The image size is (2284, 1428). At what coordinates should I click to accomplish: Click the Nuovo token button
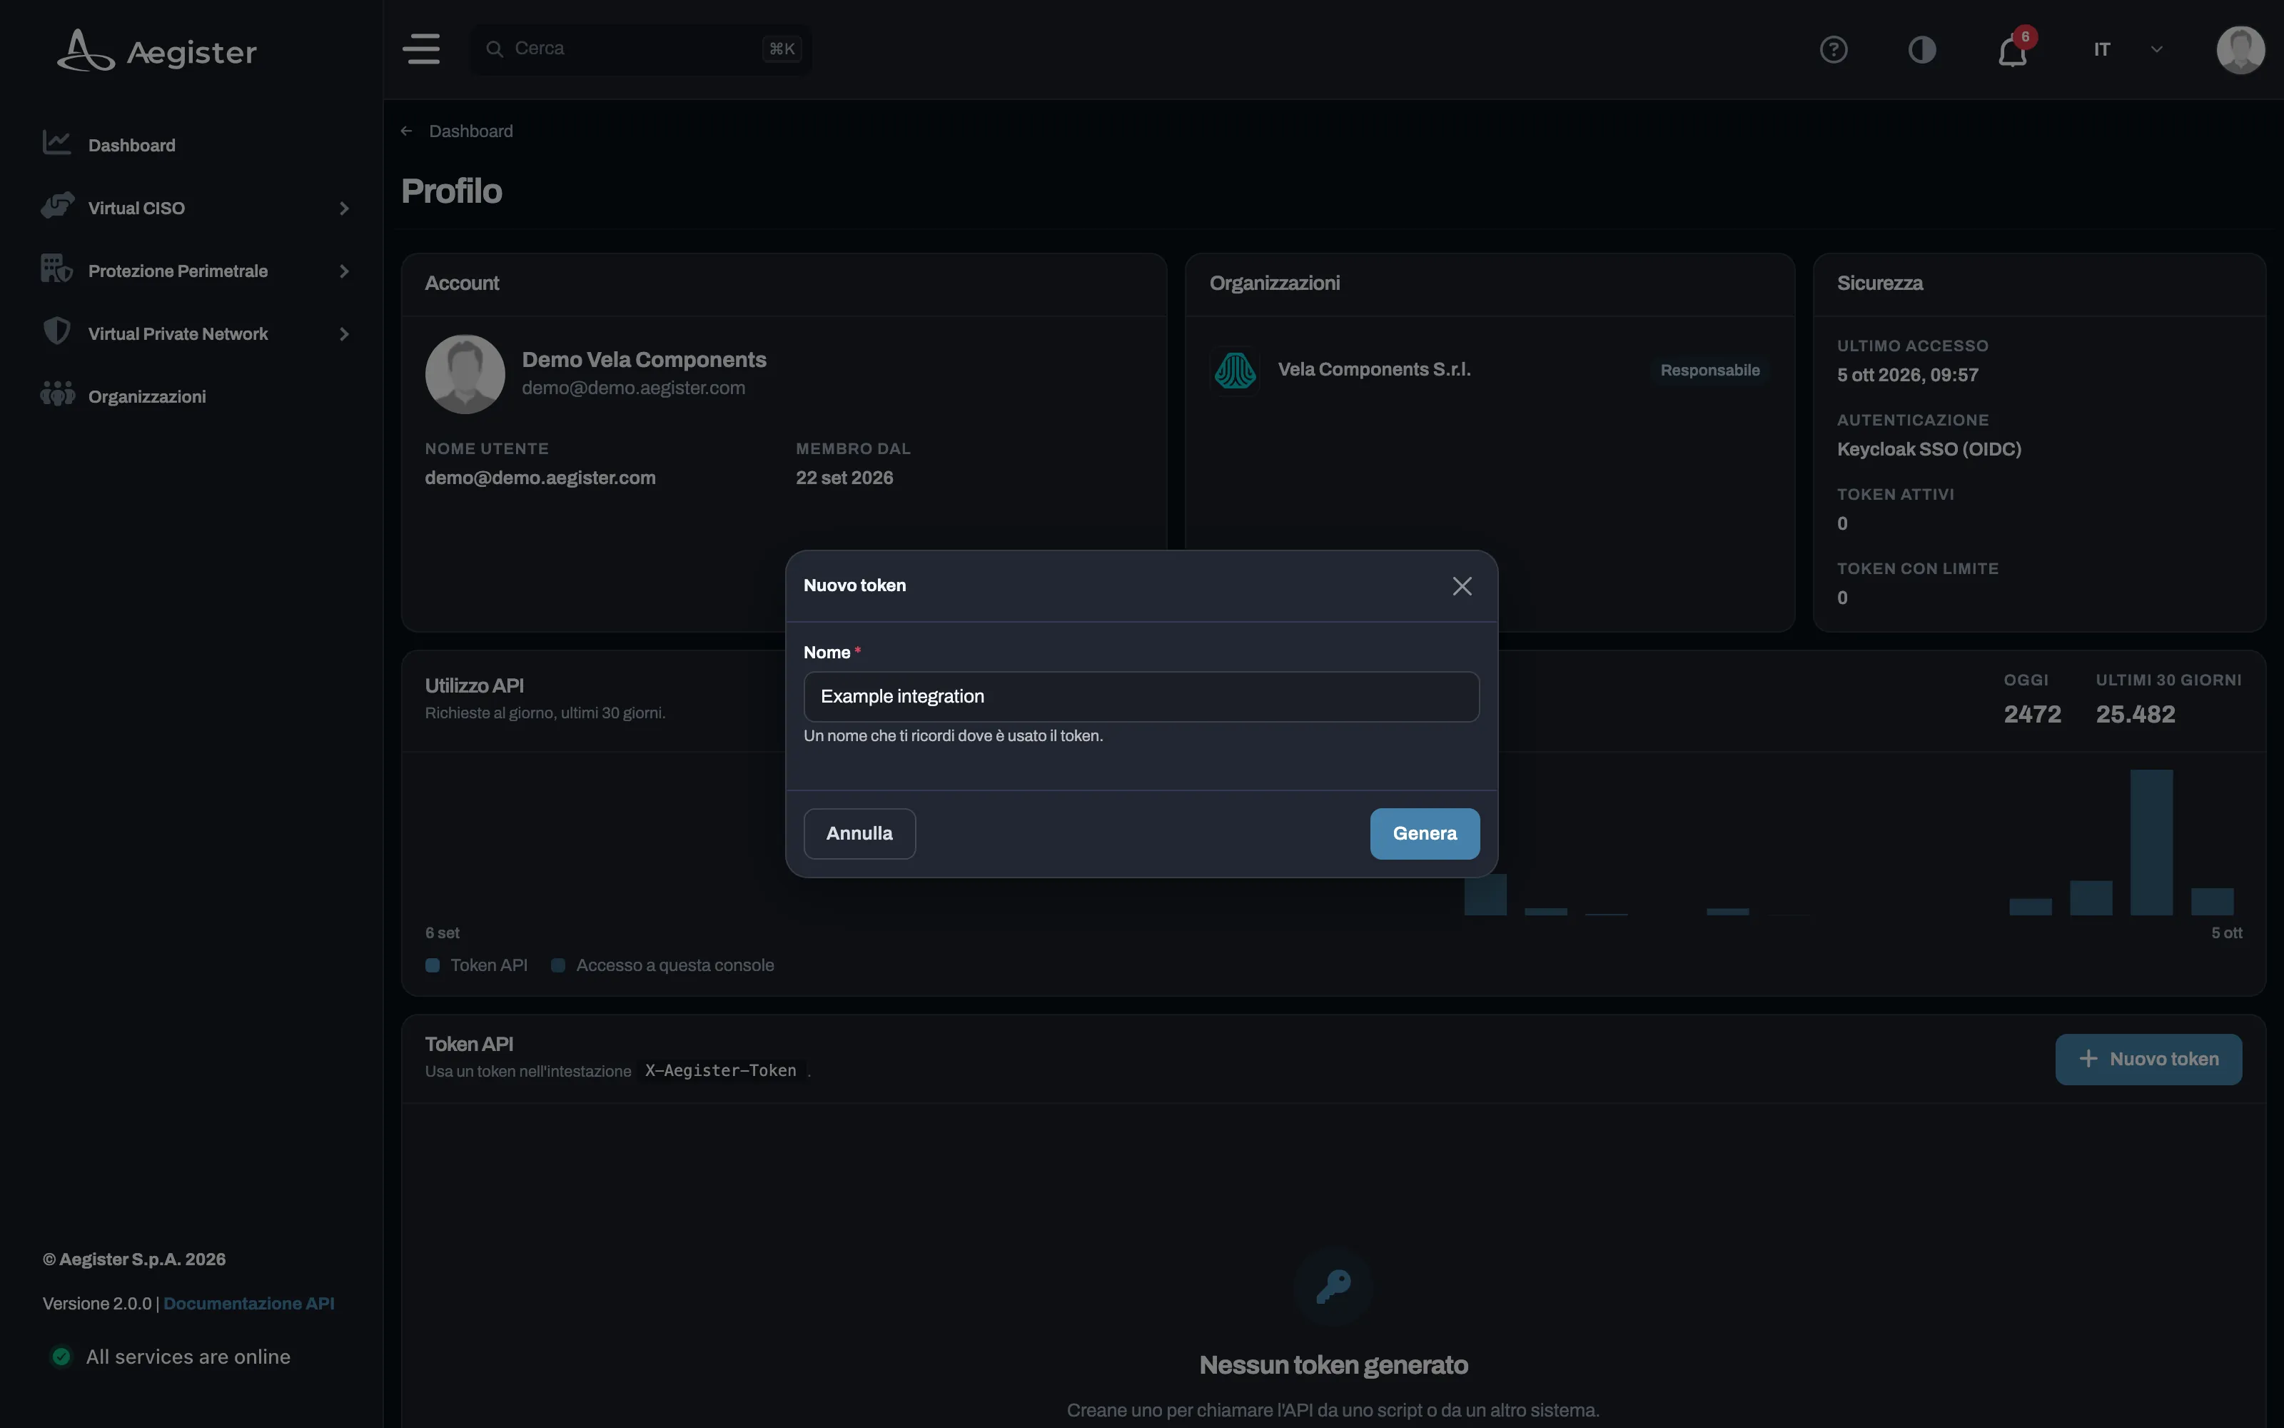pos(2148,1059)
